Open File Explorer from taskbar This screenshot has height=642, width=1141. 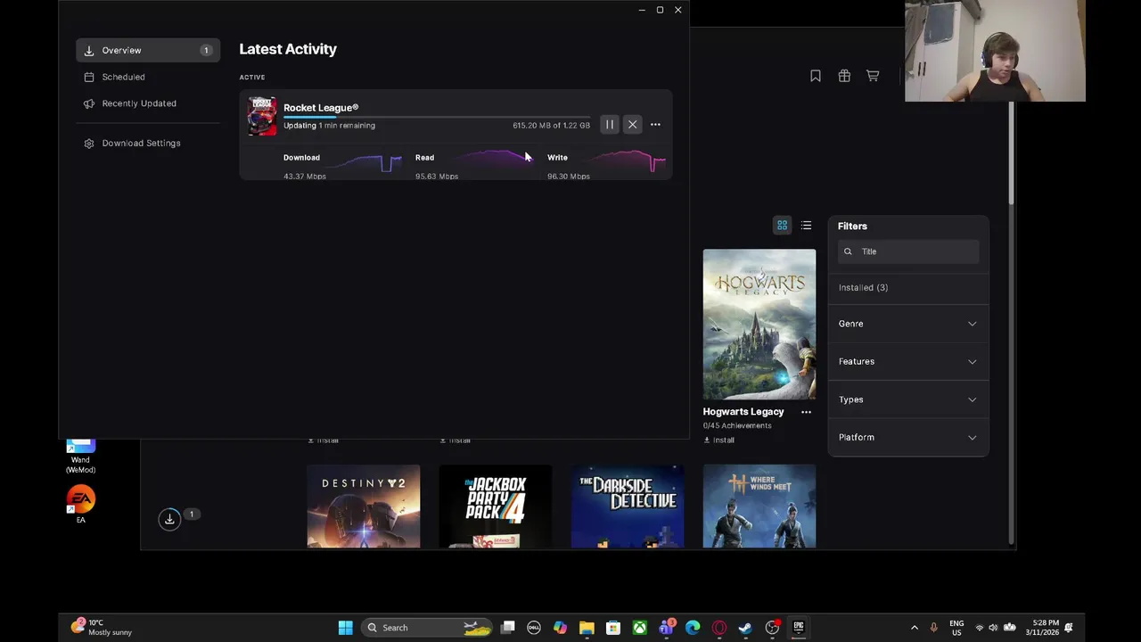point(587,628)
